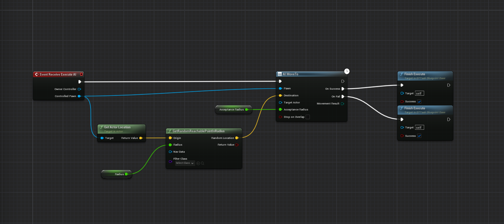Click the red delegate square on Event Receive Execute AI

(81, 74)
